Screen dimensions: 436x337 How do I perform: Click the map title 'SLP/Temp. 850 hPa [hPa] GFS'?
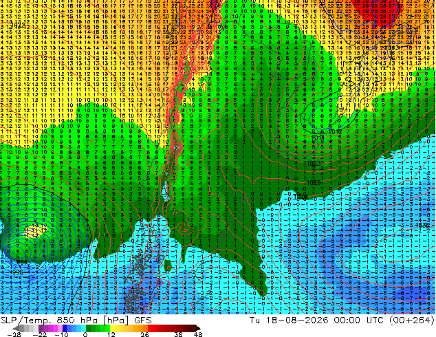coord(76,320)
